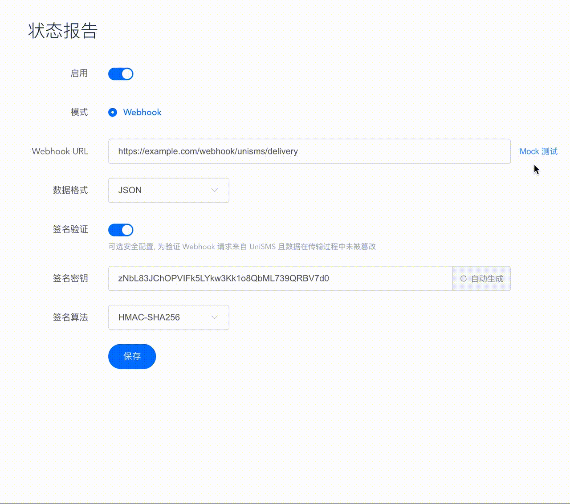Click the chevron arrow in 签名算法 selector
The height and width of the screenshot is (504, 570).
[x=214, y=317]
